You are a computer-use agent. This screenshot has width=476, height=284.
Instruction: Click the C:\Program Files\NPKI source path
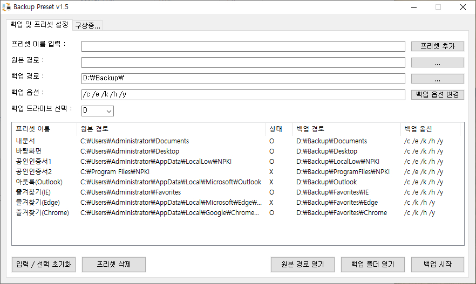click(115, 172)
